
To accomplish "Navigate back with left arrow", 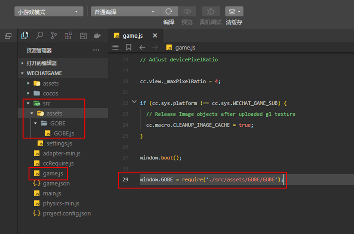I will click(x=142, y=48).
